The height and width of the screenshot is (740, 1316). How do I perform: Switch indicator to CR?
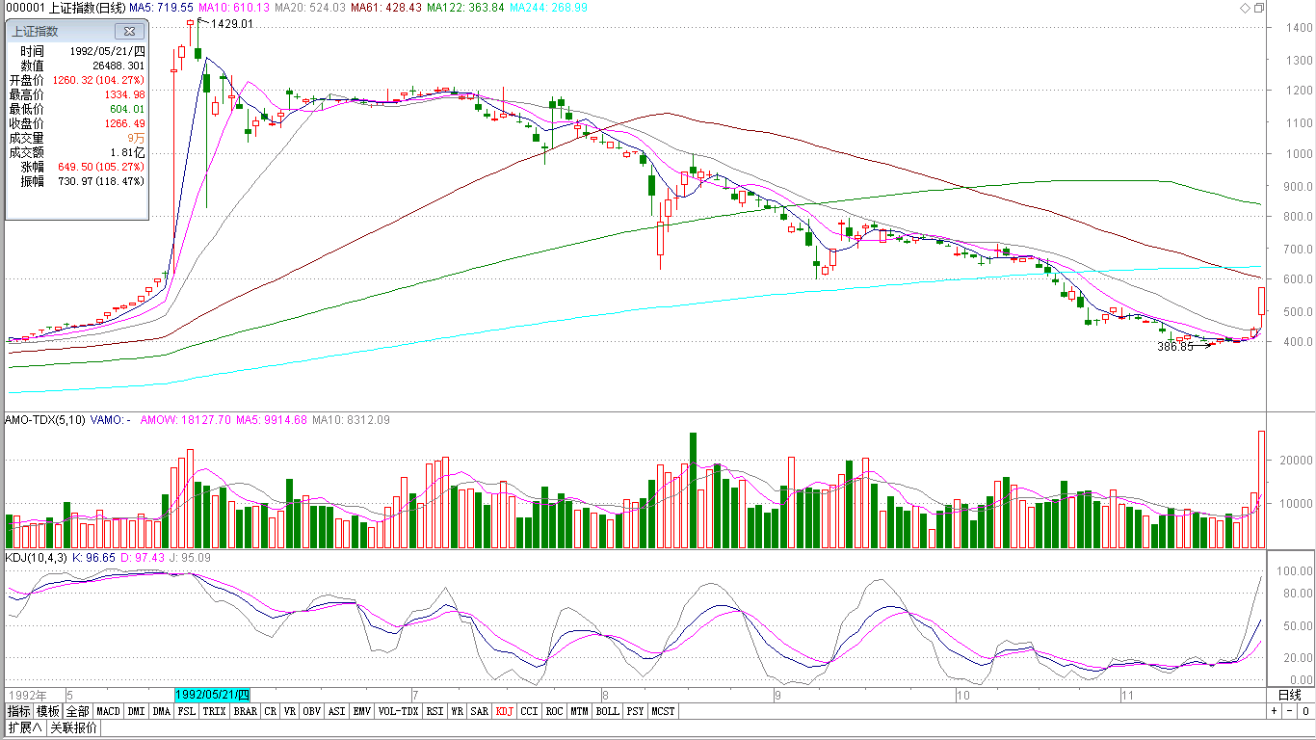271,711
